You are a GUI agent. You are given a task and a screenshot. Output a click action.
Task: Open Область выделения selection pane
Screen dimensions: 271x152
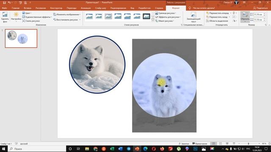tap(217, 21)
